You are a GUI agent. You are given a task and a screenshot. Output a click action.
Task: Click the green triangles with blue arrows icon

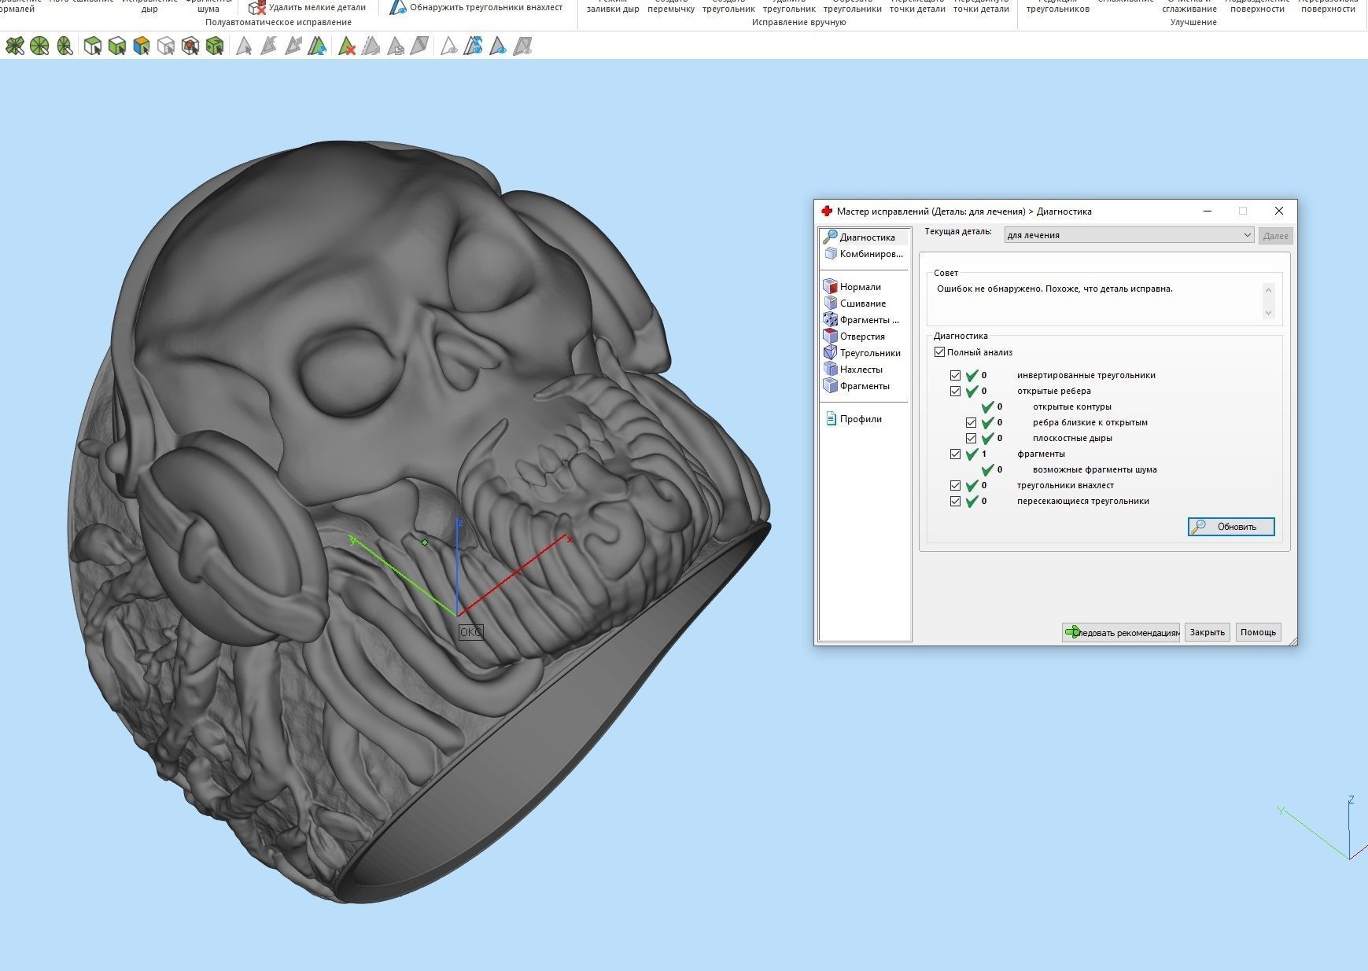pos(316,46)
